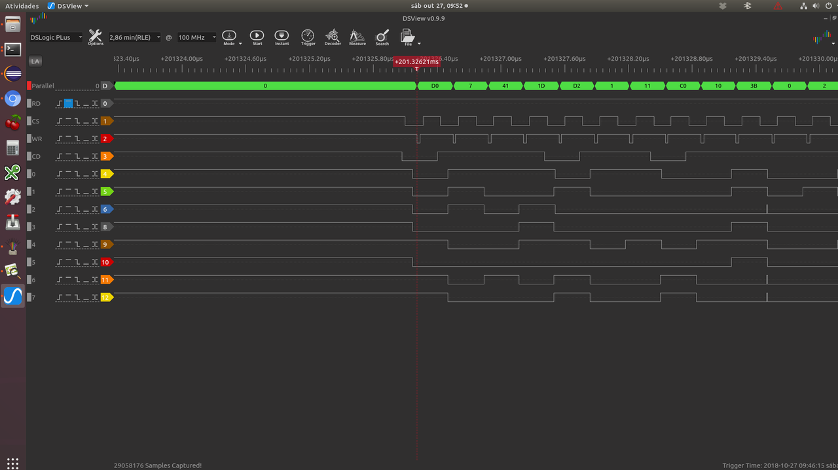Screen dimensions: 838x470
Task: Click the 29058176 Samples Captured status
Action: (158, 465)
